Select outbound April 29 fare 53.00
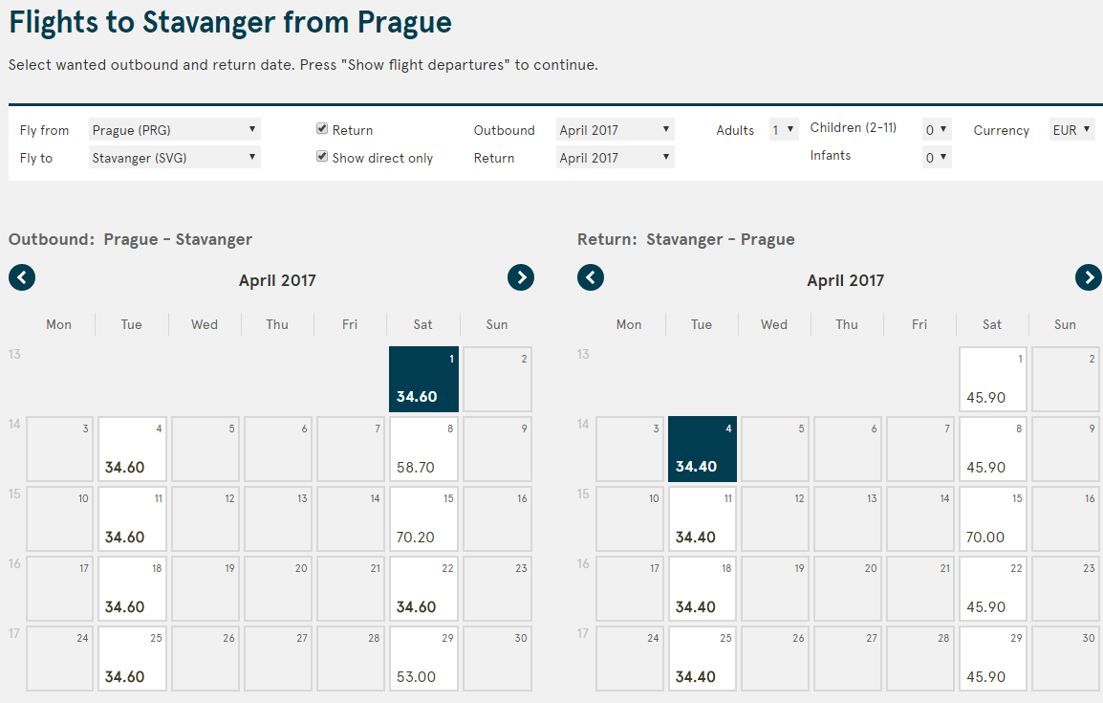1103x703 pixels. (x=423, y=658)
